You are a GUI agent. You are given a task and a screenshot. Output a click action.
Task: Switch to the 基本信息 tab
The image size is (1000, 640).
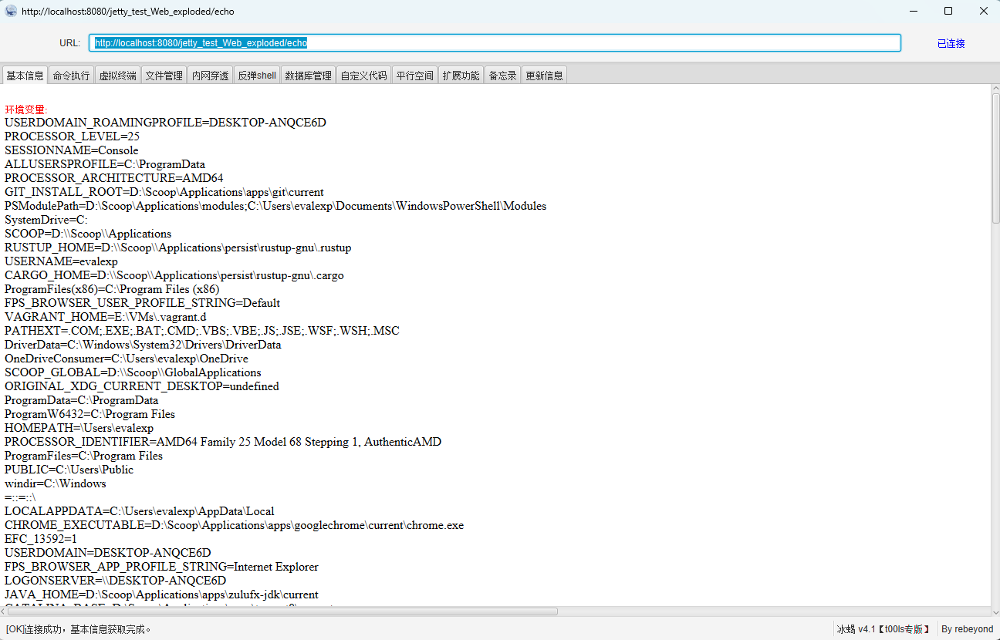tap(25, 76)
